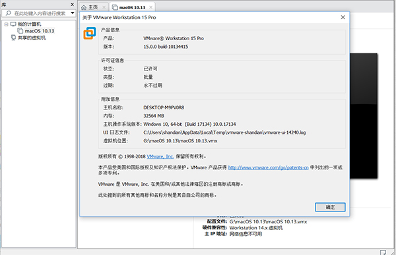Click the VM icon on macOS 10.13 tab
396x255 pixels.
[115, 7]
